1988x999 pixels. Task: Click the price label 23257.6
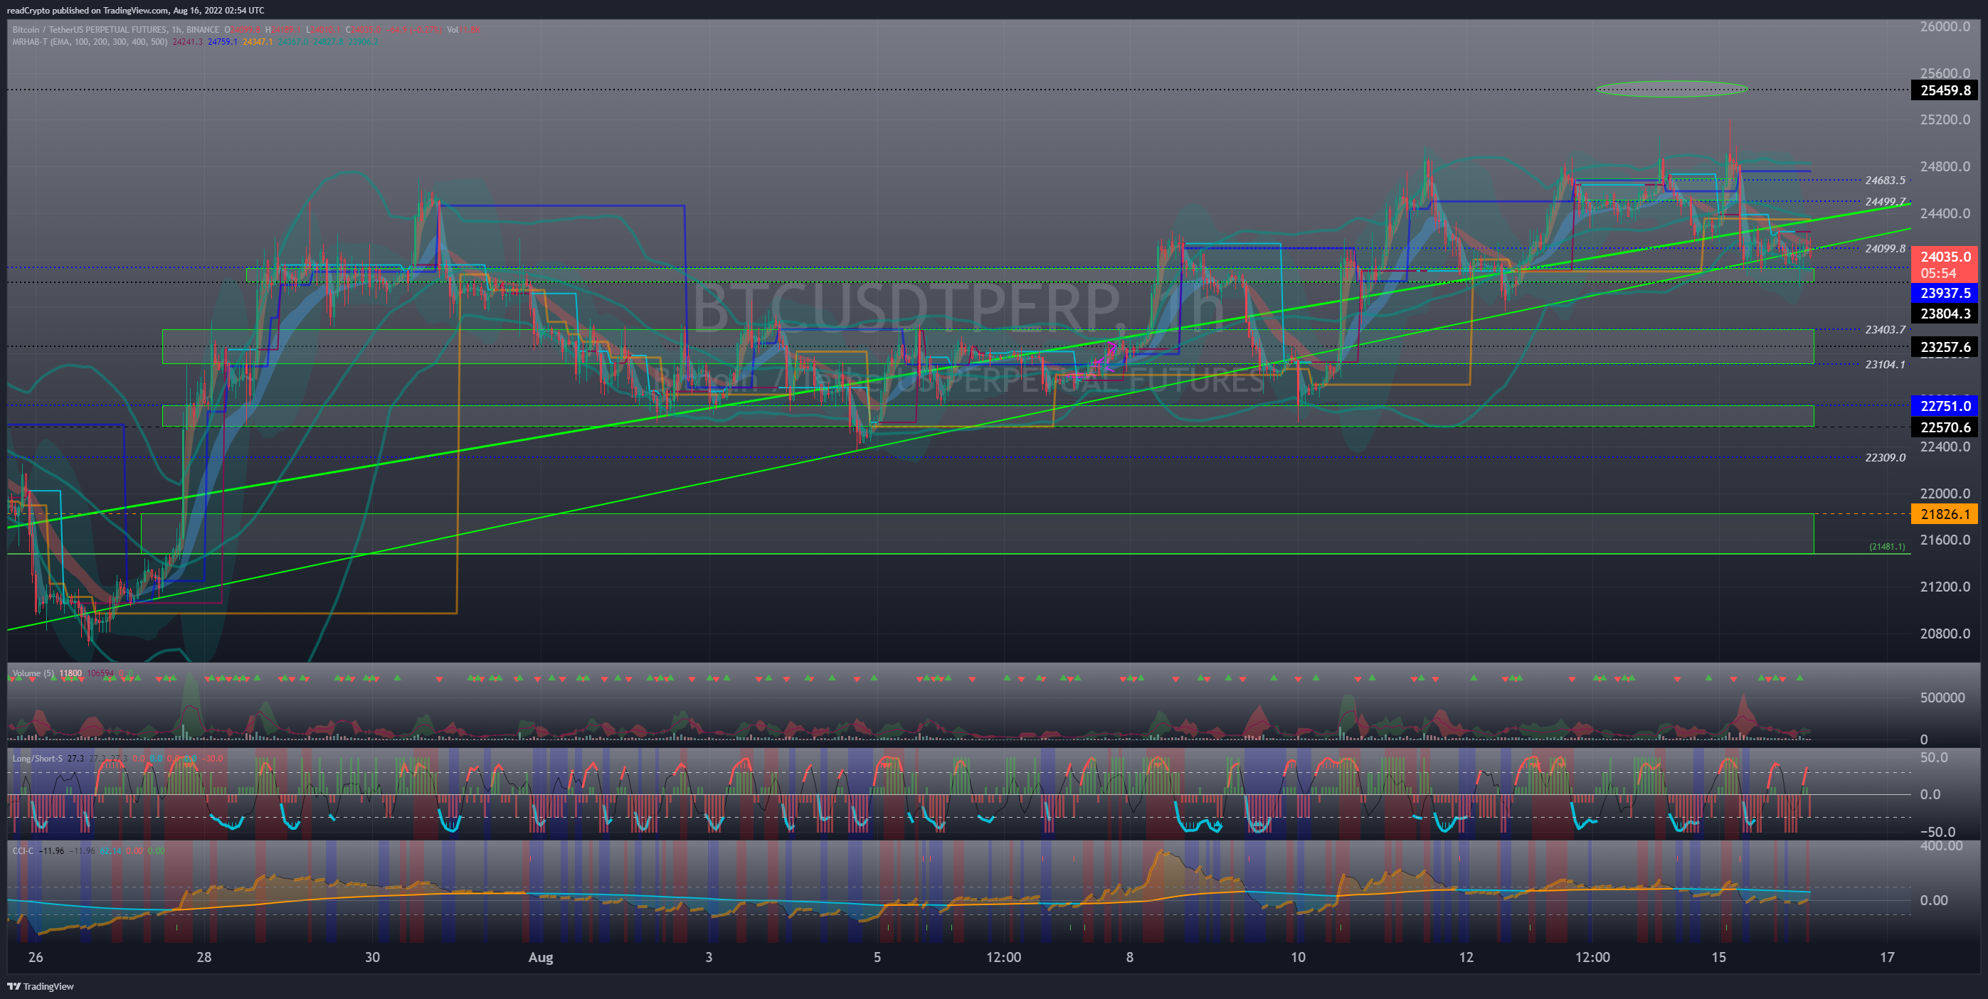pyautogui.click(x=1945, y=347)
